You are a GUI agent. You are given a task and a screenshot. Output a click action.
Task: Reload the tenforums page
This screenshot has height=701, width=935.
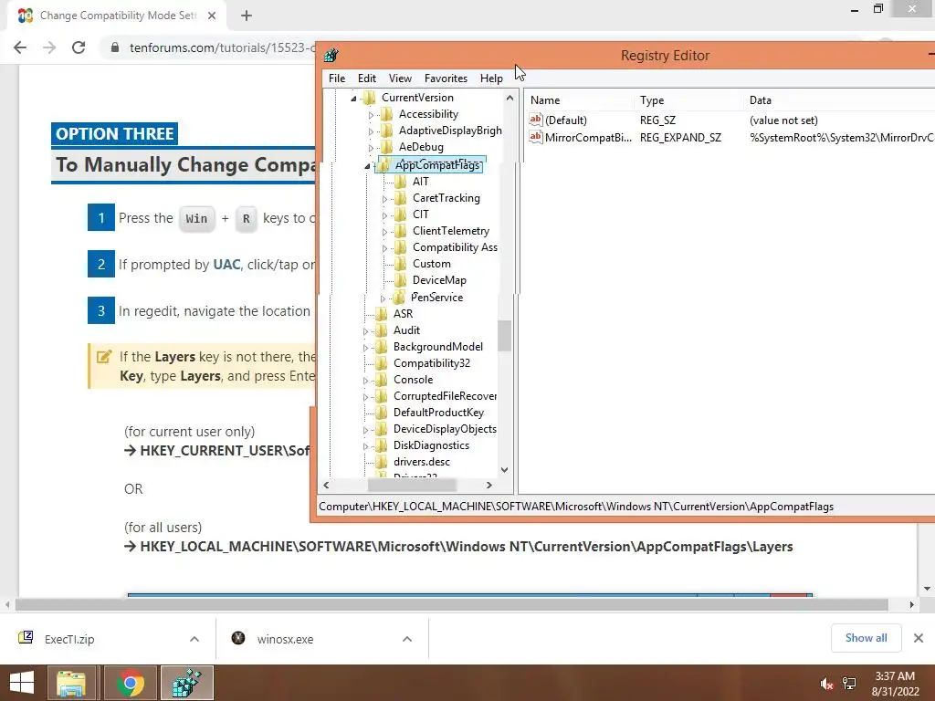[x=79, y=47]
